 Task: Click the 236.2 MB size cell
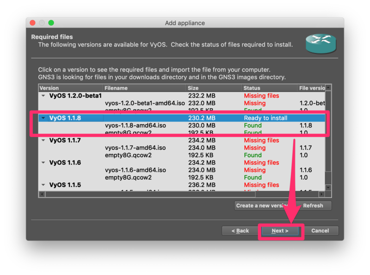[x=202, y=185]
